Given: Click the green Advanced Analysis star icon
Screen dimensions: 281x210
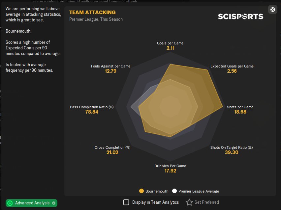Looking at the screenshot, I should (x=10, y=203).
